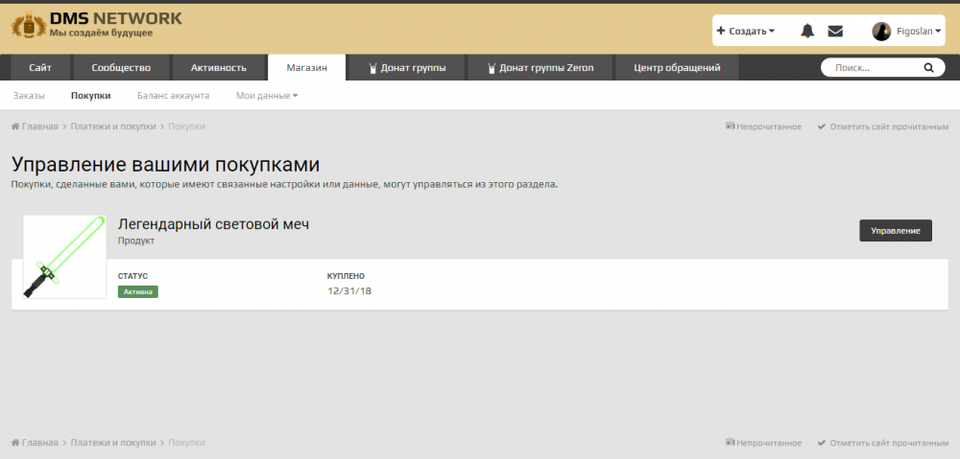
Task: Open the Сообщество tab
Action: tap(121, 68)
